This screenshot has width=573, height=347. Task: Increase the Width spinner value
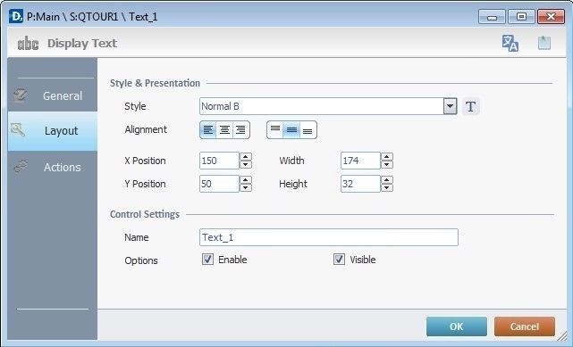click(x=387, y=157)
